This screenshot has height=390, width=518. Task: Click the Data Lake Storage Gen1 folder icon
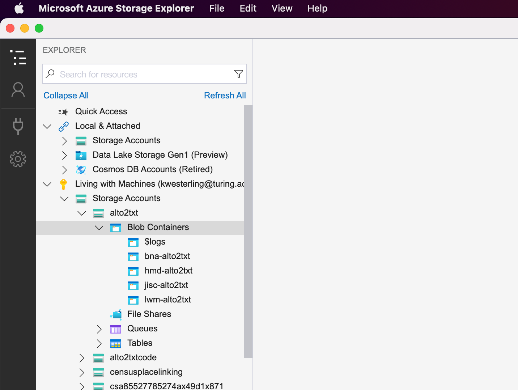coord(81,155)
